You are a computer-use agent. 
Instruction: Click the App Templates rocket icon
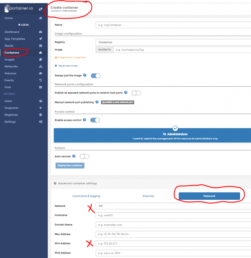pos(41,39)
